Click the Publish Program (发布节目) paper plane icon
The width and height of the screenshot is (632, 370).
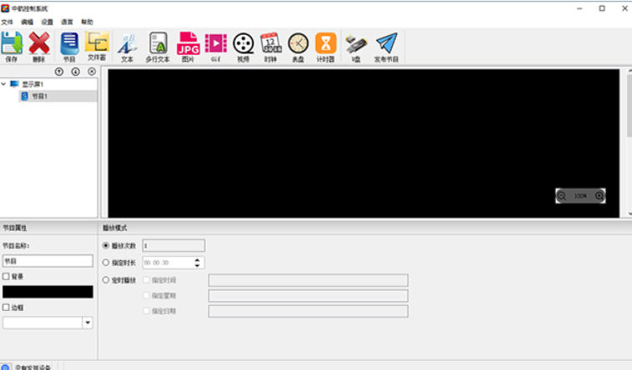tap(385, 46)
